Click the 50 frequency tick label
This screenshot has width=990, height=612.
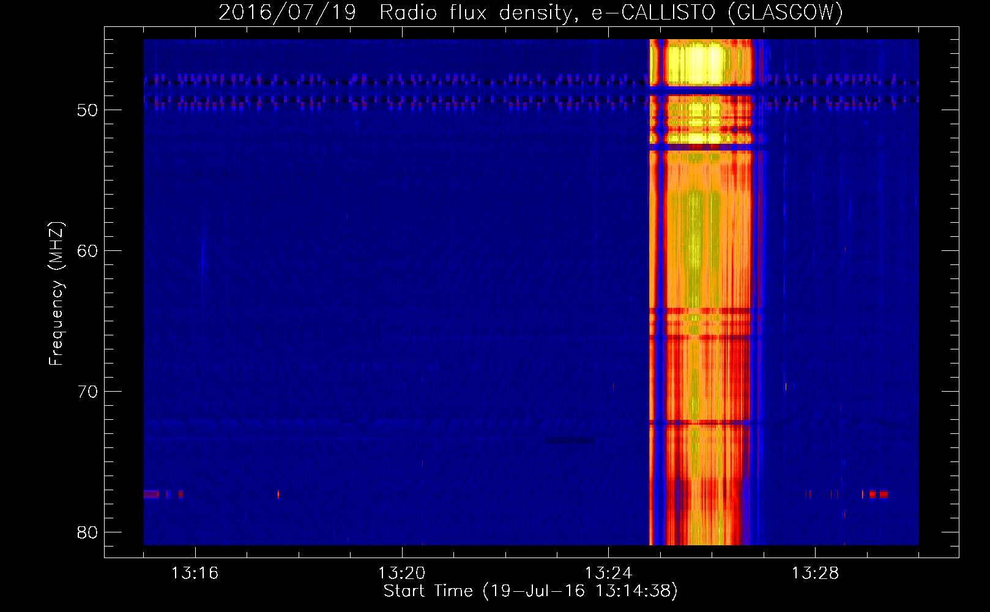pos(87,110)
